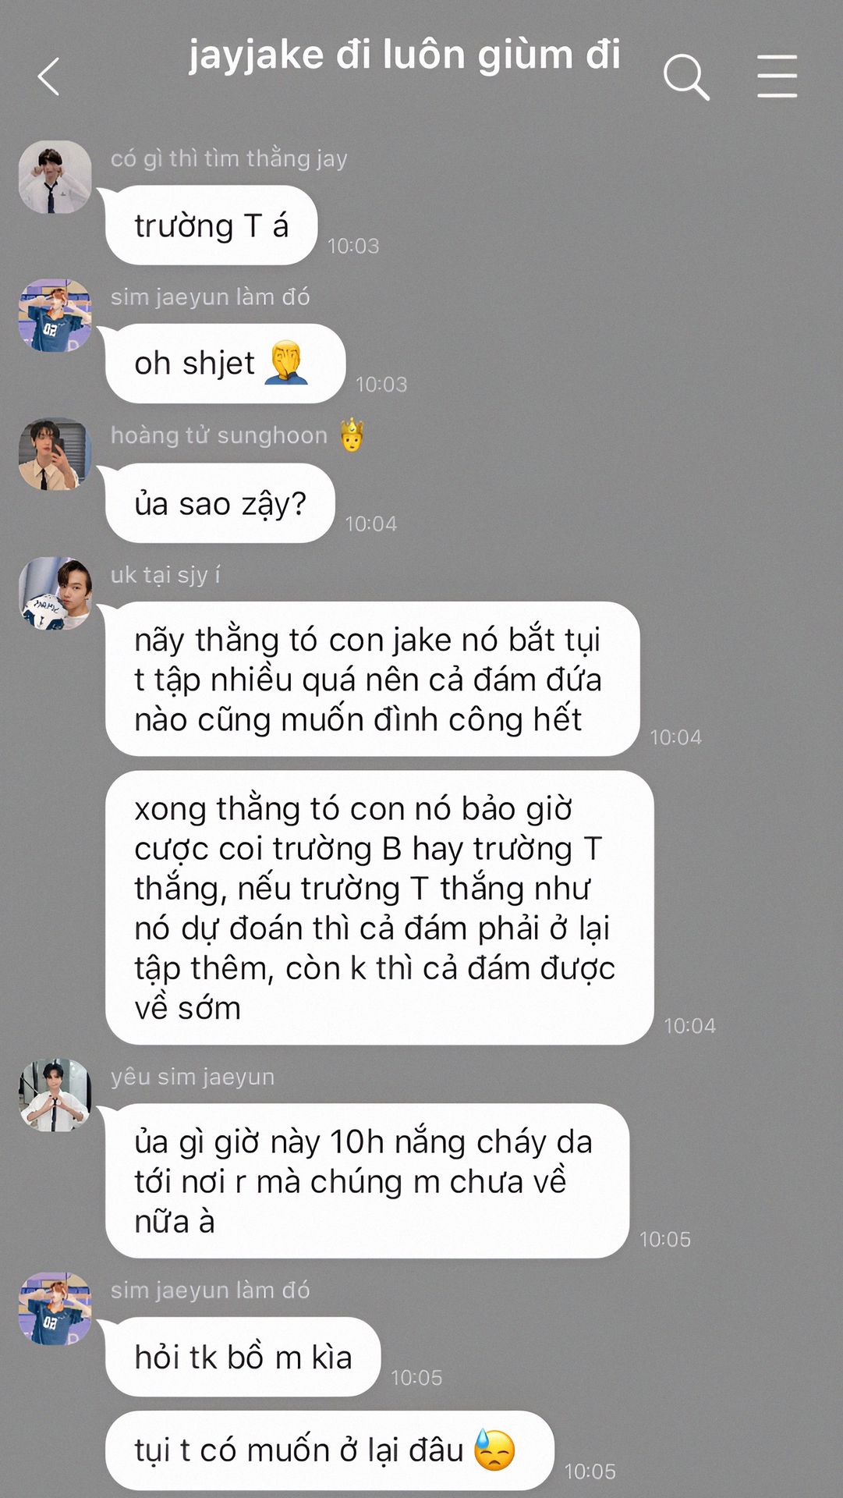Screen dimensions: 843x1498
Task: Tap the sender name 'yêu sim jaeyun'
Action: point(193,1077)
